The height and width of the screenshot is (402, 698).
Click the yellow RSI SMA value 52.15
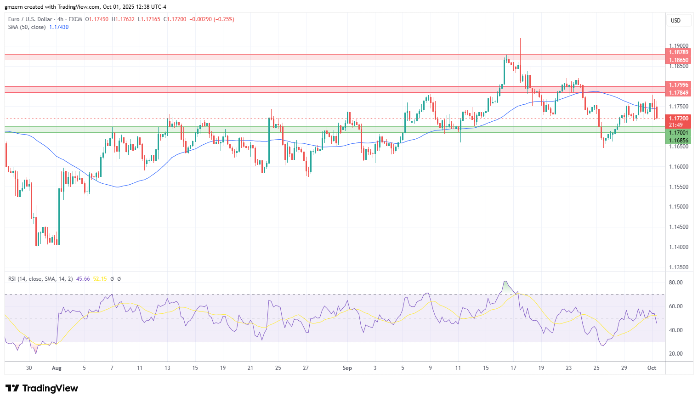click(x=99, y=278)
